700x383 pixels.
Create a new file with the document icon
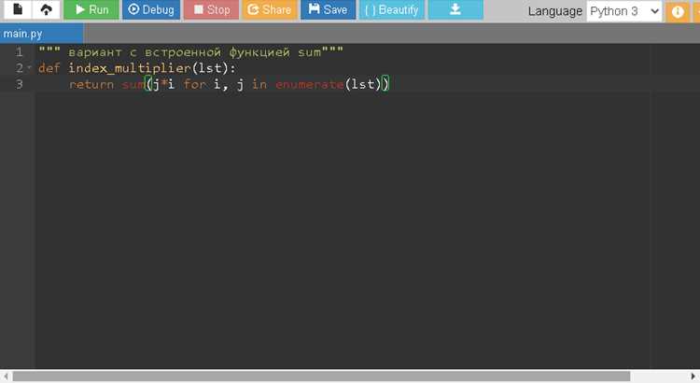(18, 9)
